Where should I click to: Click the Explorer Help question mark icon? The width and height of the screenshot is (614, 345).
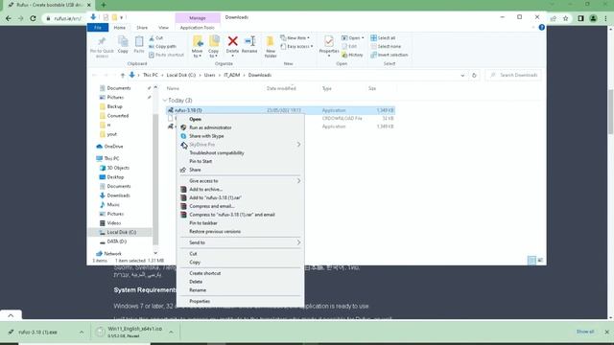coord(541,27)
